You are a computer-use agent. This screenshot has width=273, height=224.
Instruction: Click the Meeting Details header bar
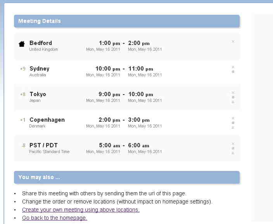click(126, 21)
